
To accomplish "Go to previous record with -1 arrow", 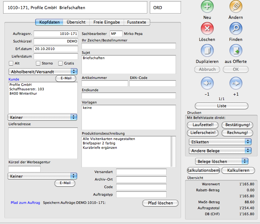I will (207, 83).
